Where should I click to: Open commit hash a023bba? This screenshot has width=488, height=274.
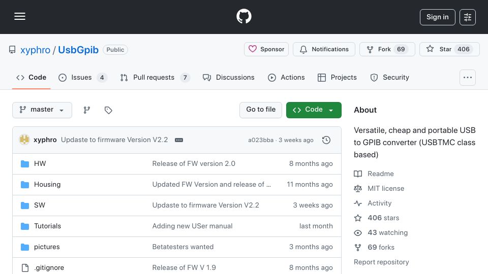(x=261, y=140)
